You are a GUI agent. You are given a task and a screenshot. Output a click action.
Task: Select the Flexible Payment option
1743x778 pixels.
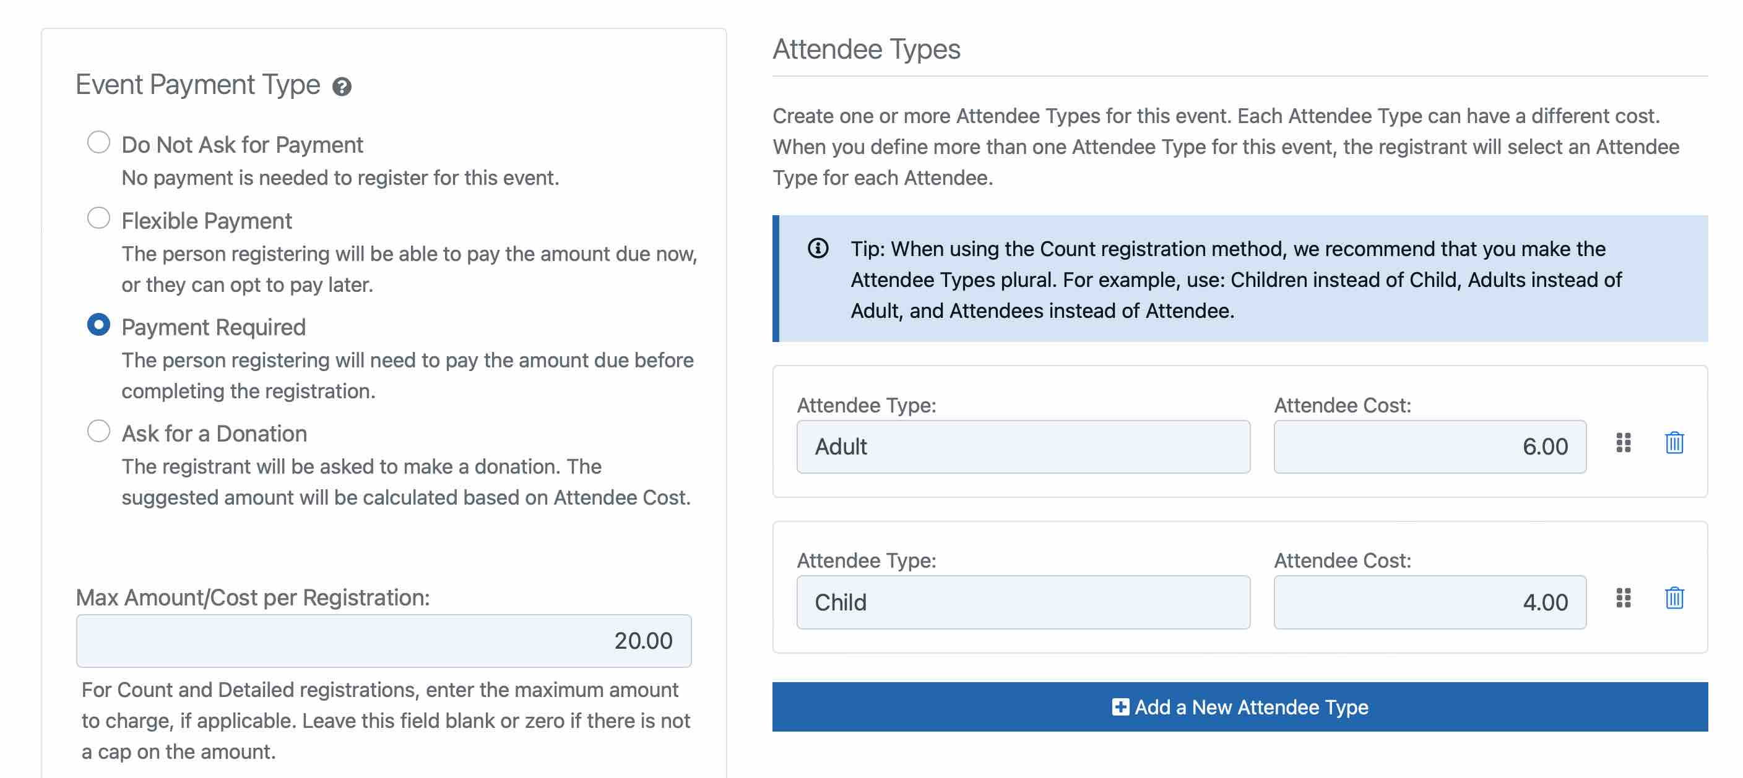99,218
